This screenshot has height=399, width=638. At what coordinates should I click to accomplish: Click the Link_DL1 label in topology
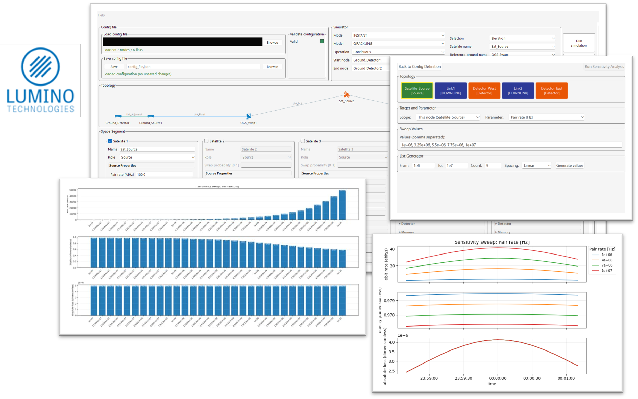pos(298,103)
